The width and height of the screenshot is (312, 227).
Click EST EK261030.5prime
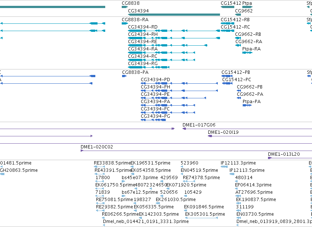176,200
